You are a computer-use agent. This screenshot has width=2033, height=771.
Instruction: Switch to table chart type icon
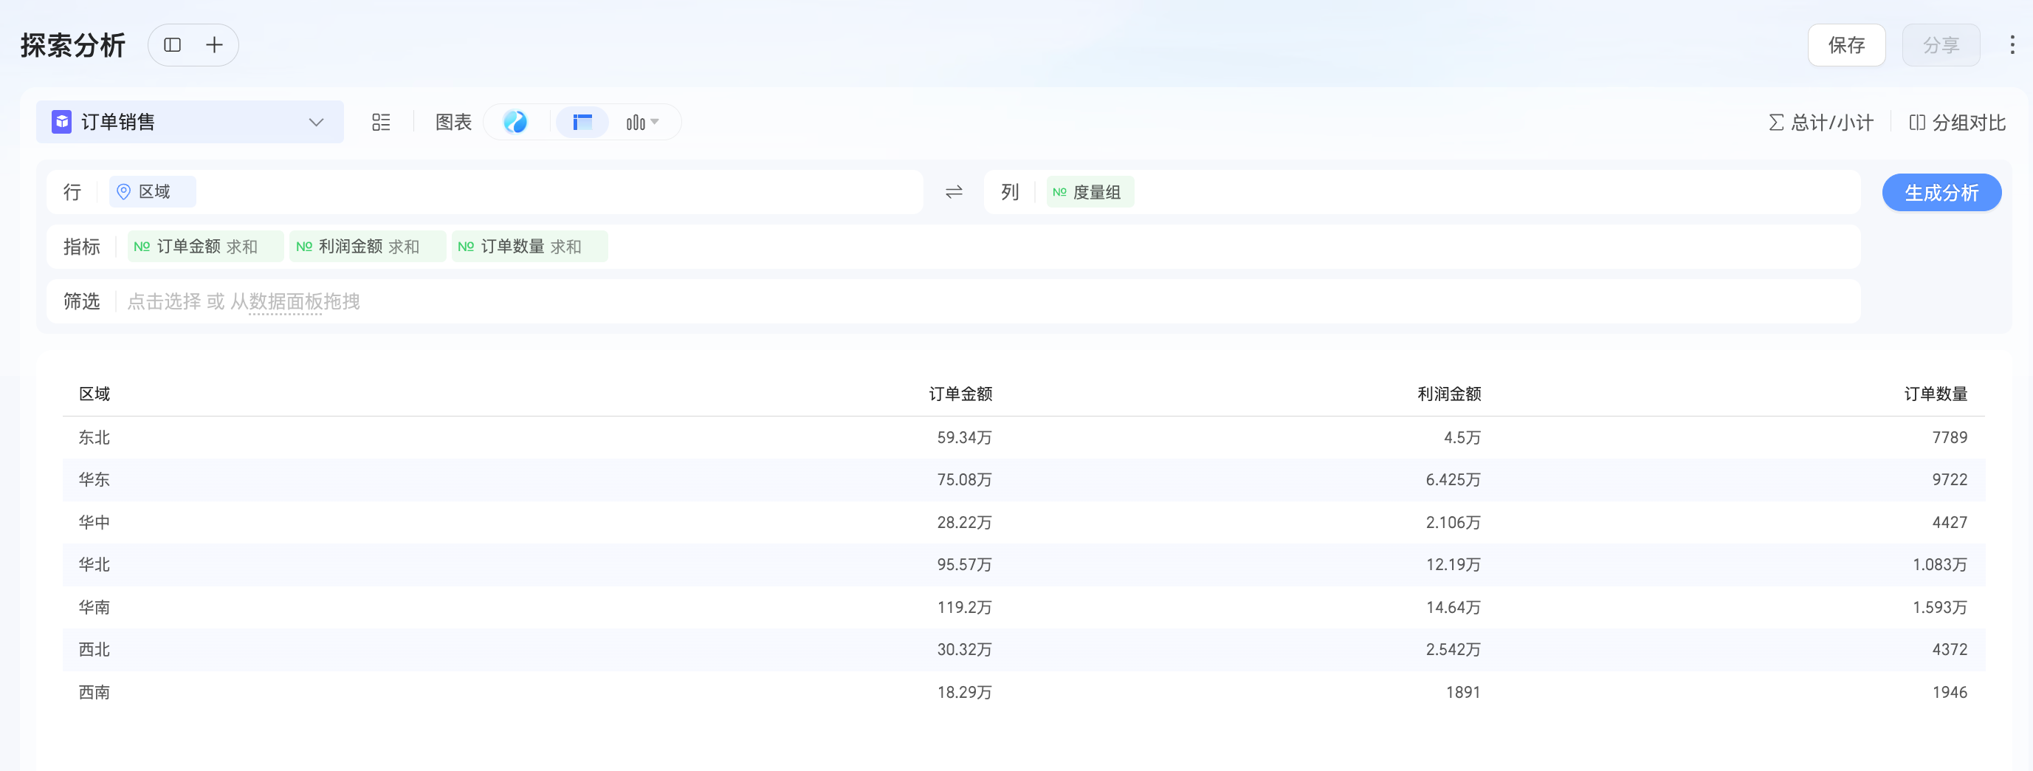pyautogui.click(x=582, y=123)
